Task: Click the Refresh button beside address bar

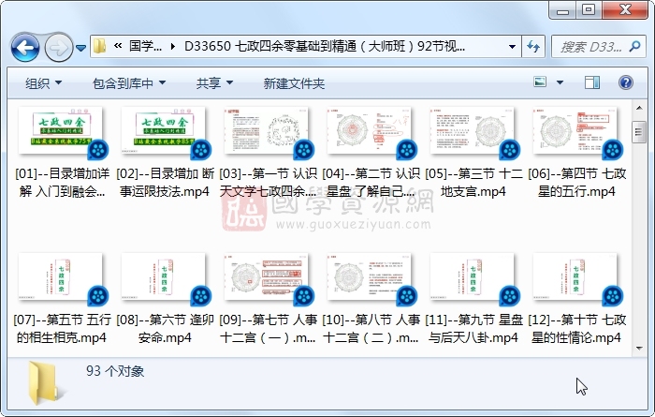Action: (x=533, y=47)
